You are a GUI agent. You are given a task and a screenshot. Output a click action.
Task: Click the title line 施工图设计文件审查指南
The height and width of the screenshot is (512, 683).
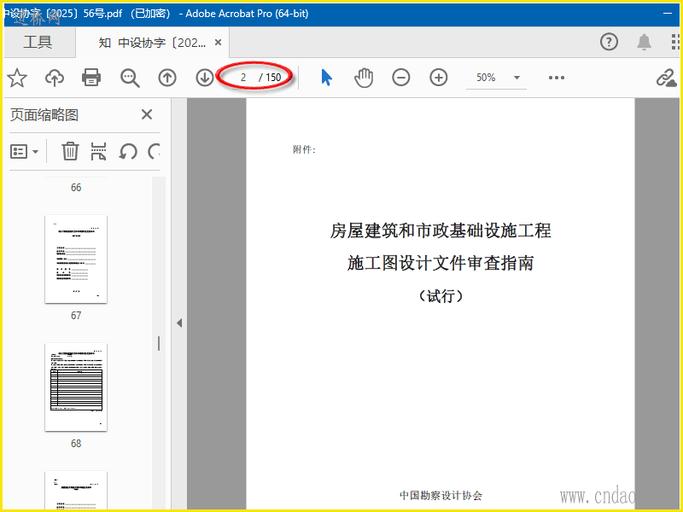point(441,263)
